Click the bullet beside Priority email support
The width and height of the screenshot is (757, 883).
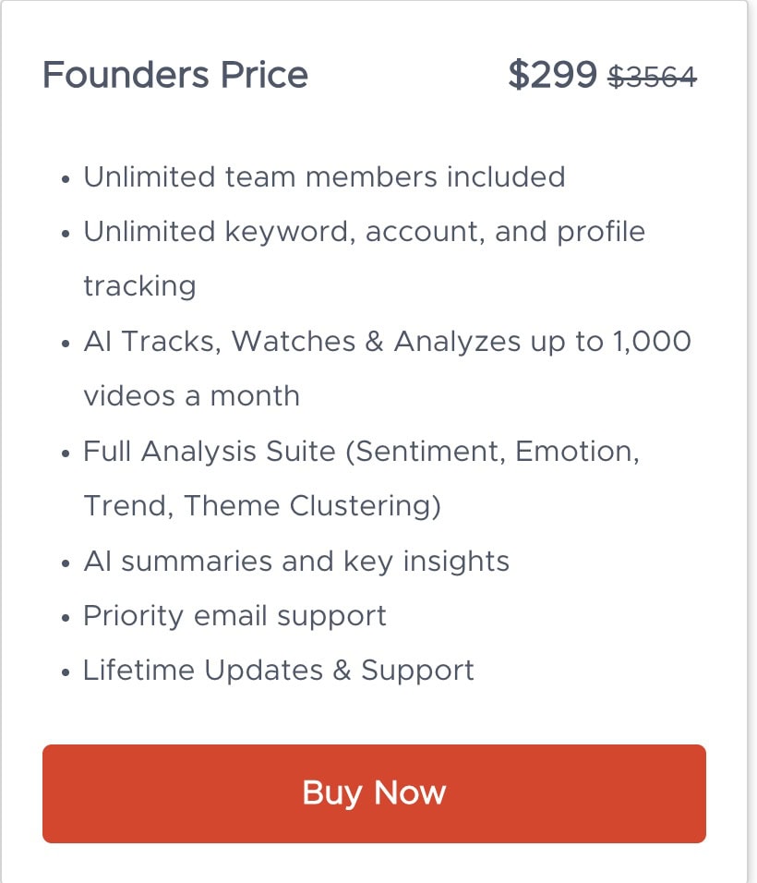click(65, 617)
